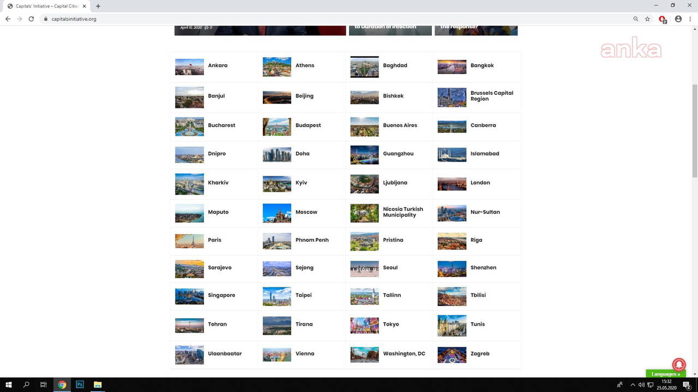This screenshot has width=698, height=392.
Task: Open the zoom magnifier icon in address bar
Action: tap(636, 19)
